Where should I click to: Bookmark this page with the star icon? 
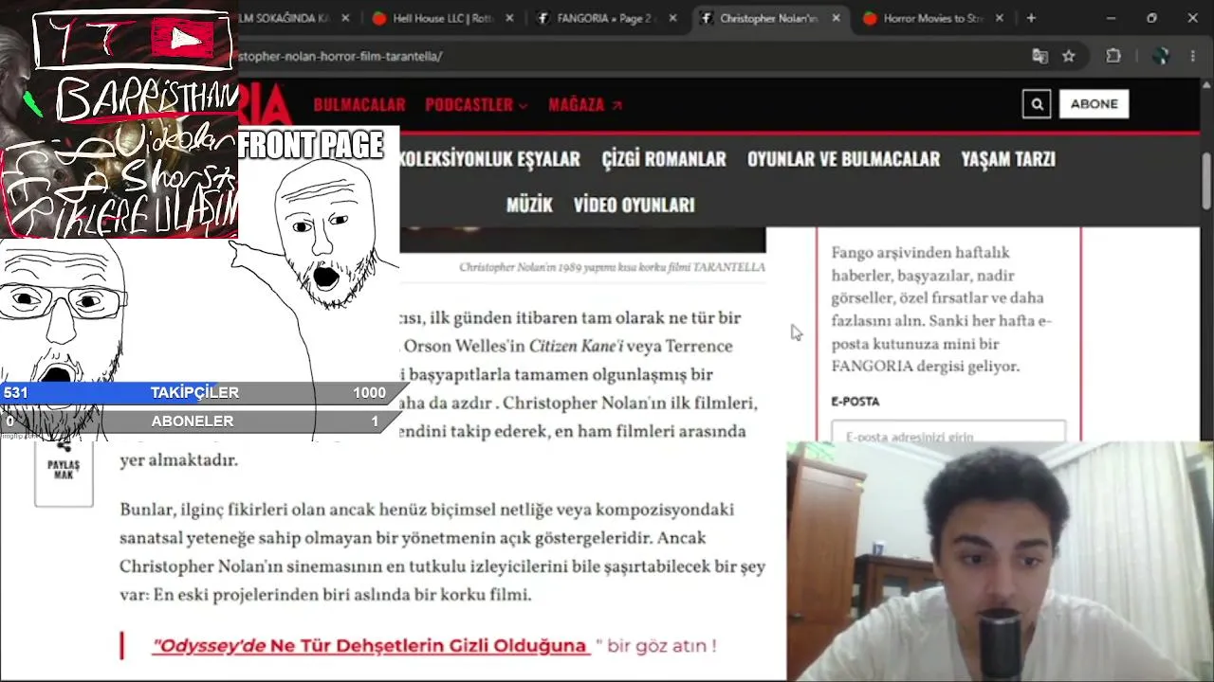(1069, 56)
